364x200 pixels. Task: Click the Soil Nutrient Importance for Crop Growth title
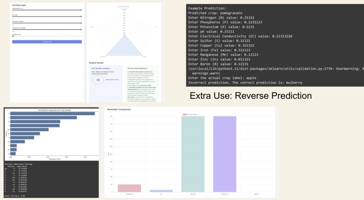(x=55, y=110)
